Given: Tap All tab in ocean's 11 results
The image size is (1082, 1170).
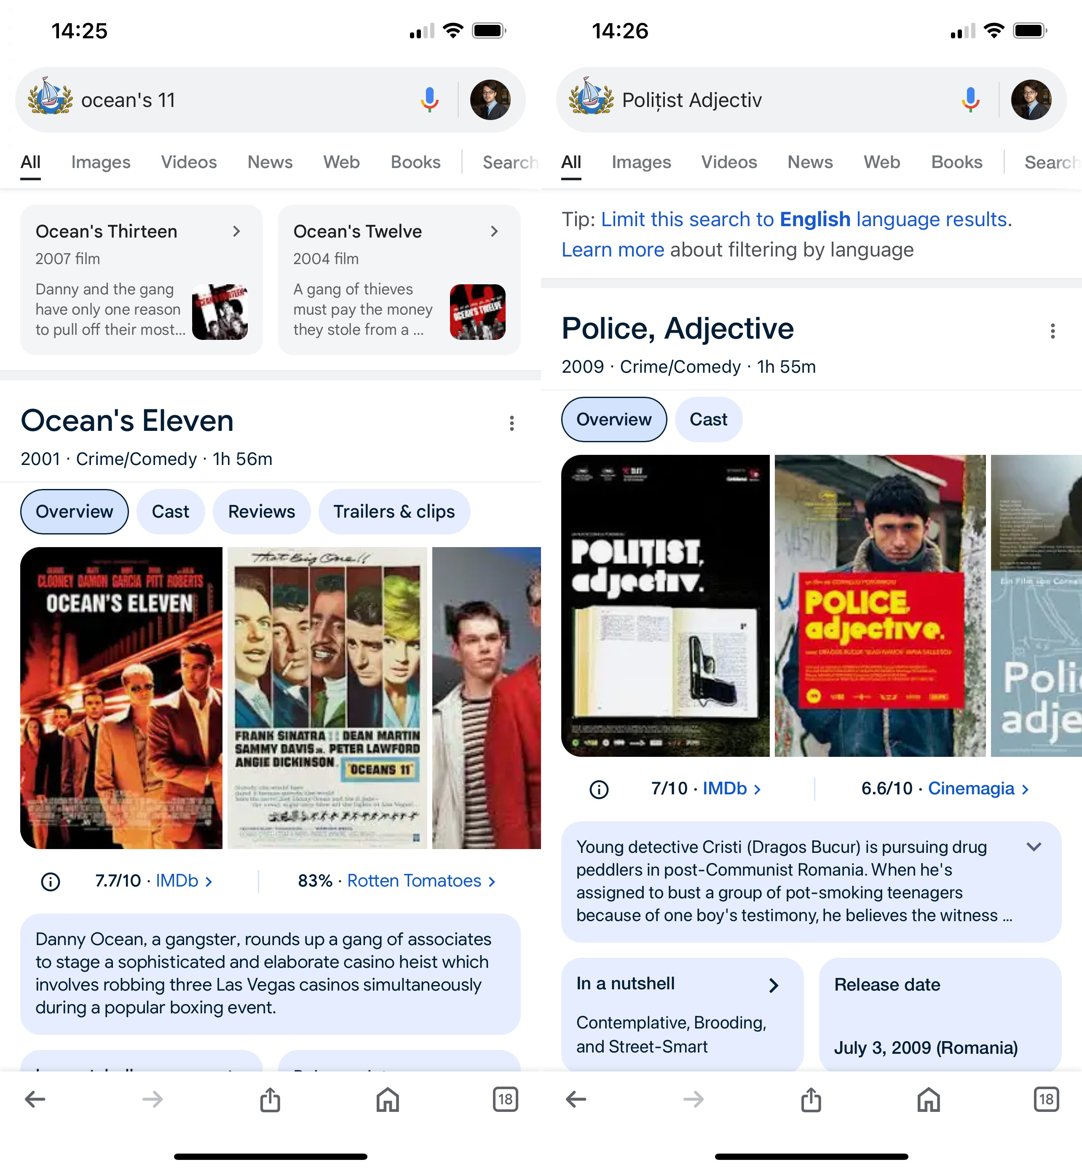Looking at the screenshot, I should [30, 162].
